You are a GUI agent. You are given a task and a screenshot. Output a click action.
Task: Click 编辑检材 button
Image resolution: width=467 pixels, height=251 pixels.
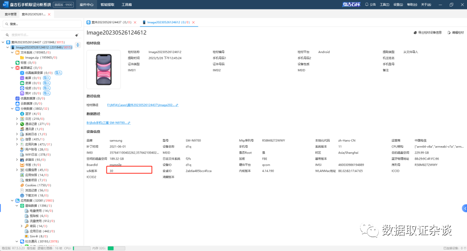click(x=456, y=33)
